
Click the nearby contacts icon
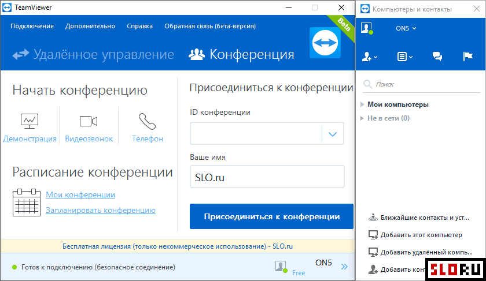click(373, 218)
